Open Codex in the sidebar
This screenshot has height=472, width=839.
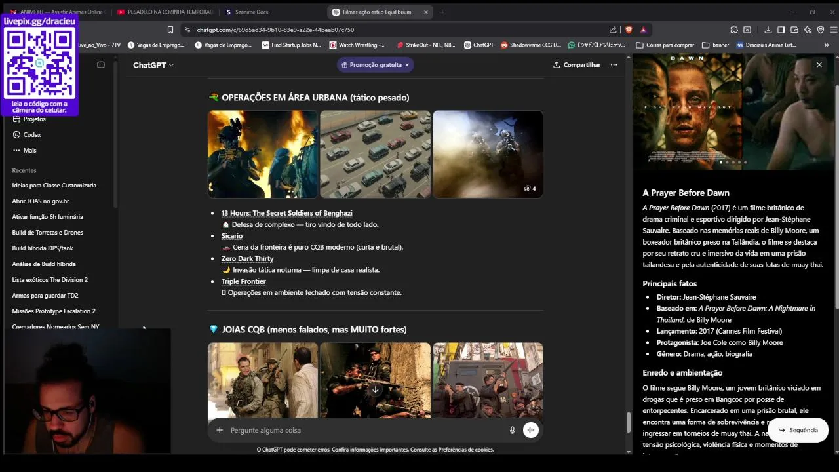[28, 135]
